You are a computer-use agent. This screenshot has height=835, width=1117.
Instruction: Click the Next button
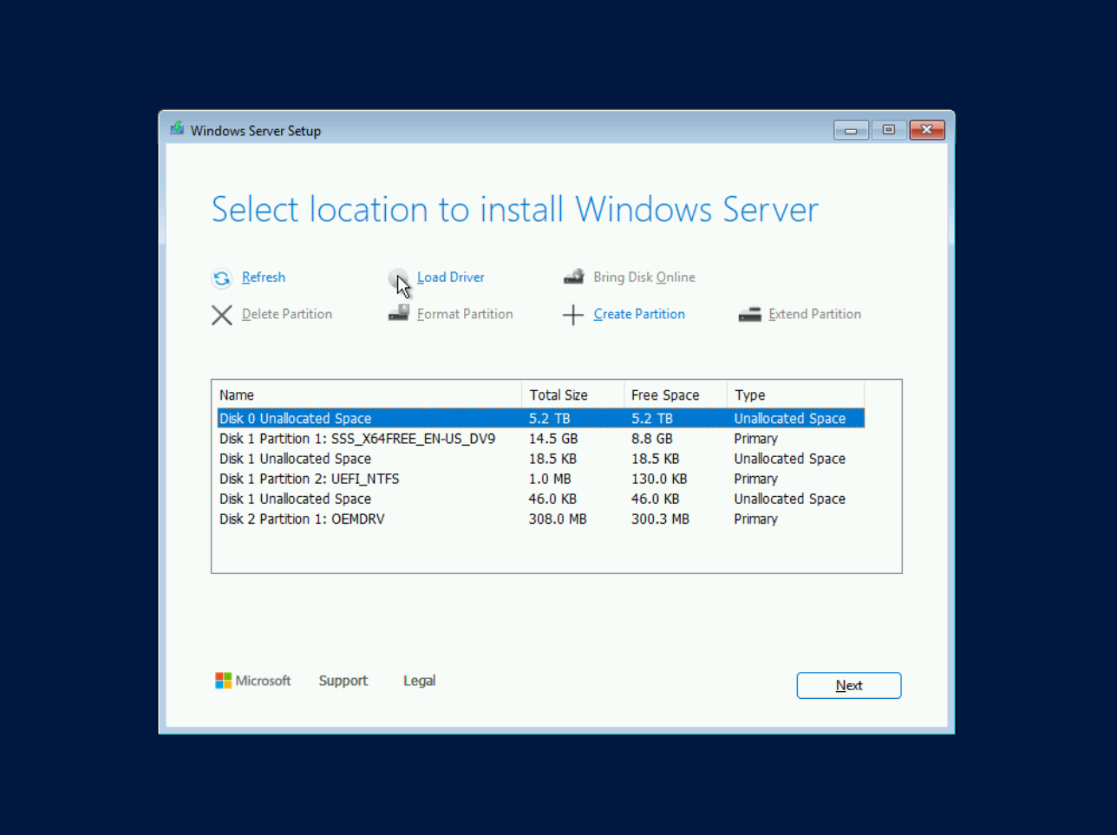[849, 685]
